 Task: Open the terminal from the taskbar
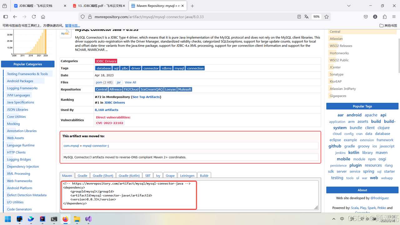54,219
